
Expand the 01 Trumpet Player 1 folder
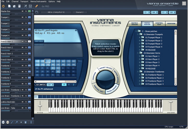[x=140, y=38]
